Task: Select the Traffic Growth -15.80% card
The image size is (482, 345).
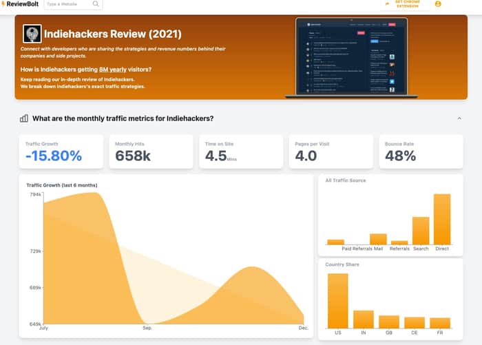Action: coord(61,151)
